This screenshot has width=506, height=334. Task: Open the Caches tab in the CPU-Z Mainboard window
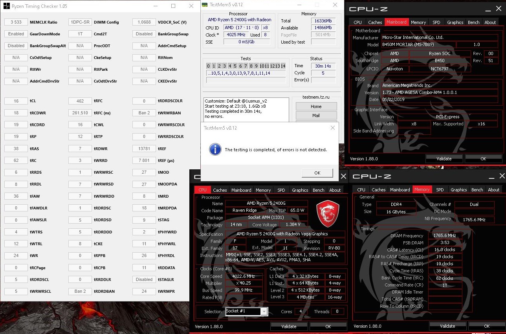(x=375, y=22)
